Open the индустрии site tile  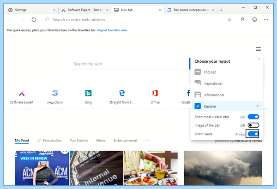(55, 97)
